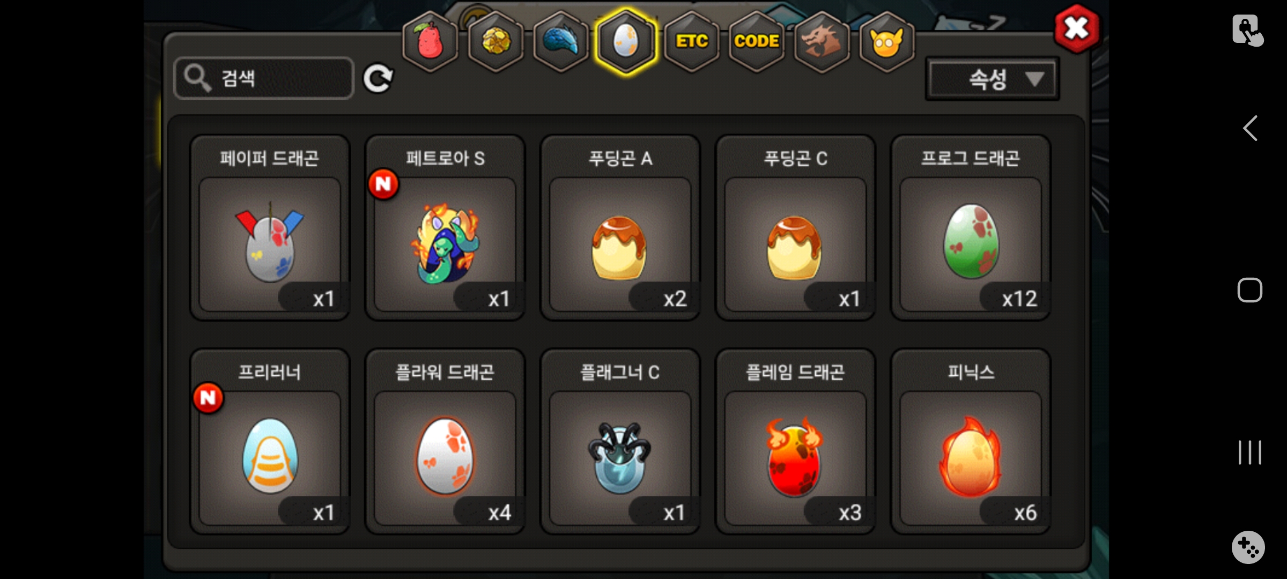Open the blue dragon scale tab

pos(561,42)
